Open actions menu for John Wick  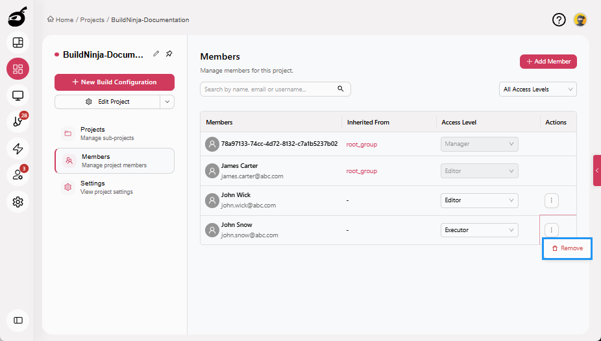pos(552,200)
